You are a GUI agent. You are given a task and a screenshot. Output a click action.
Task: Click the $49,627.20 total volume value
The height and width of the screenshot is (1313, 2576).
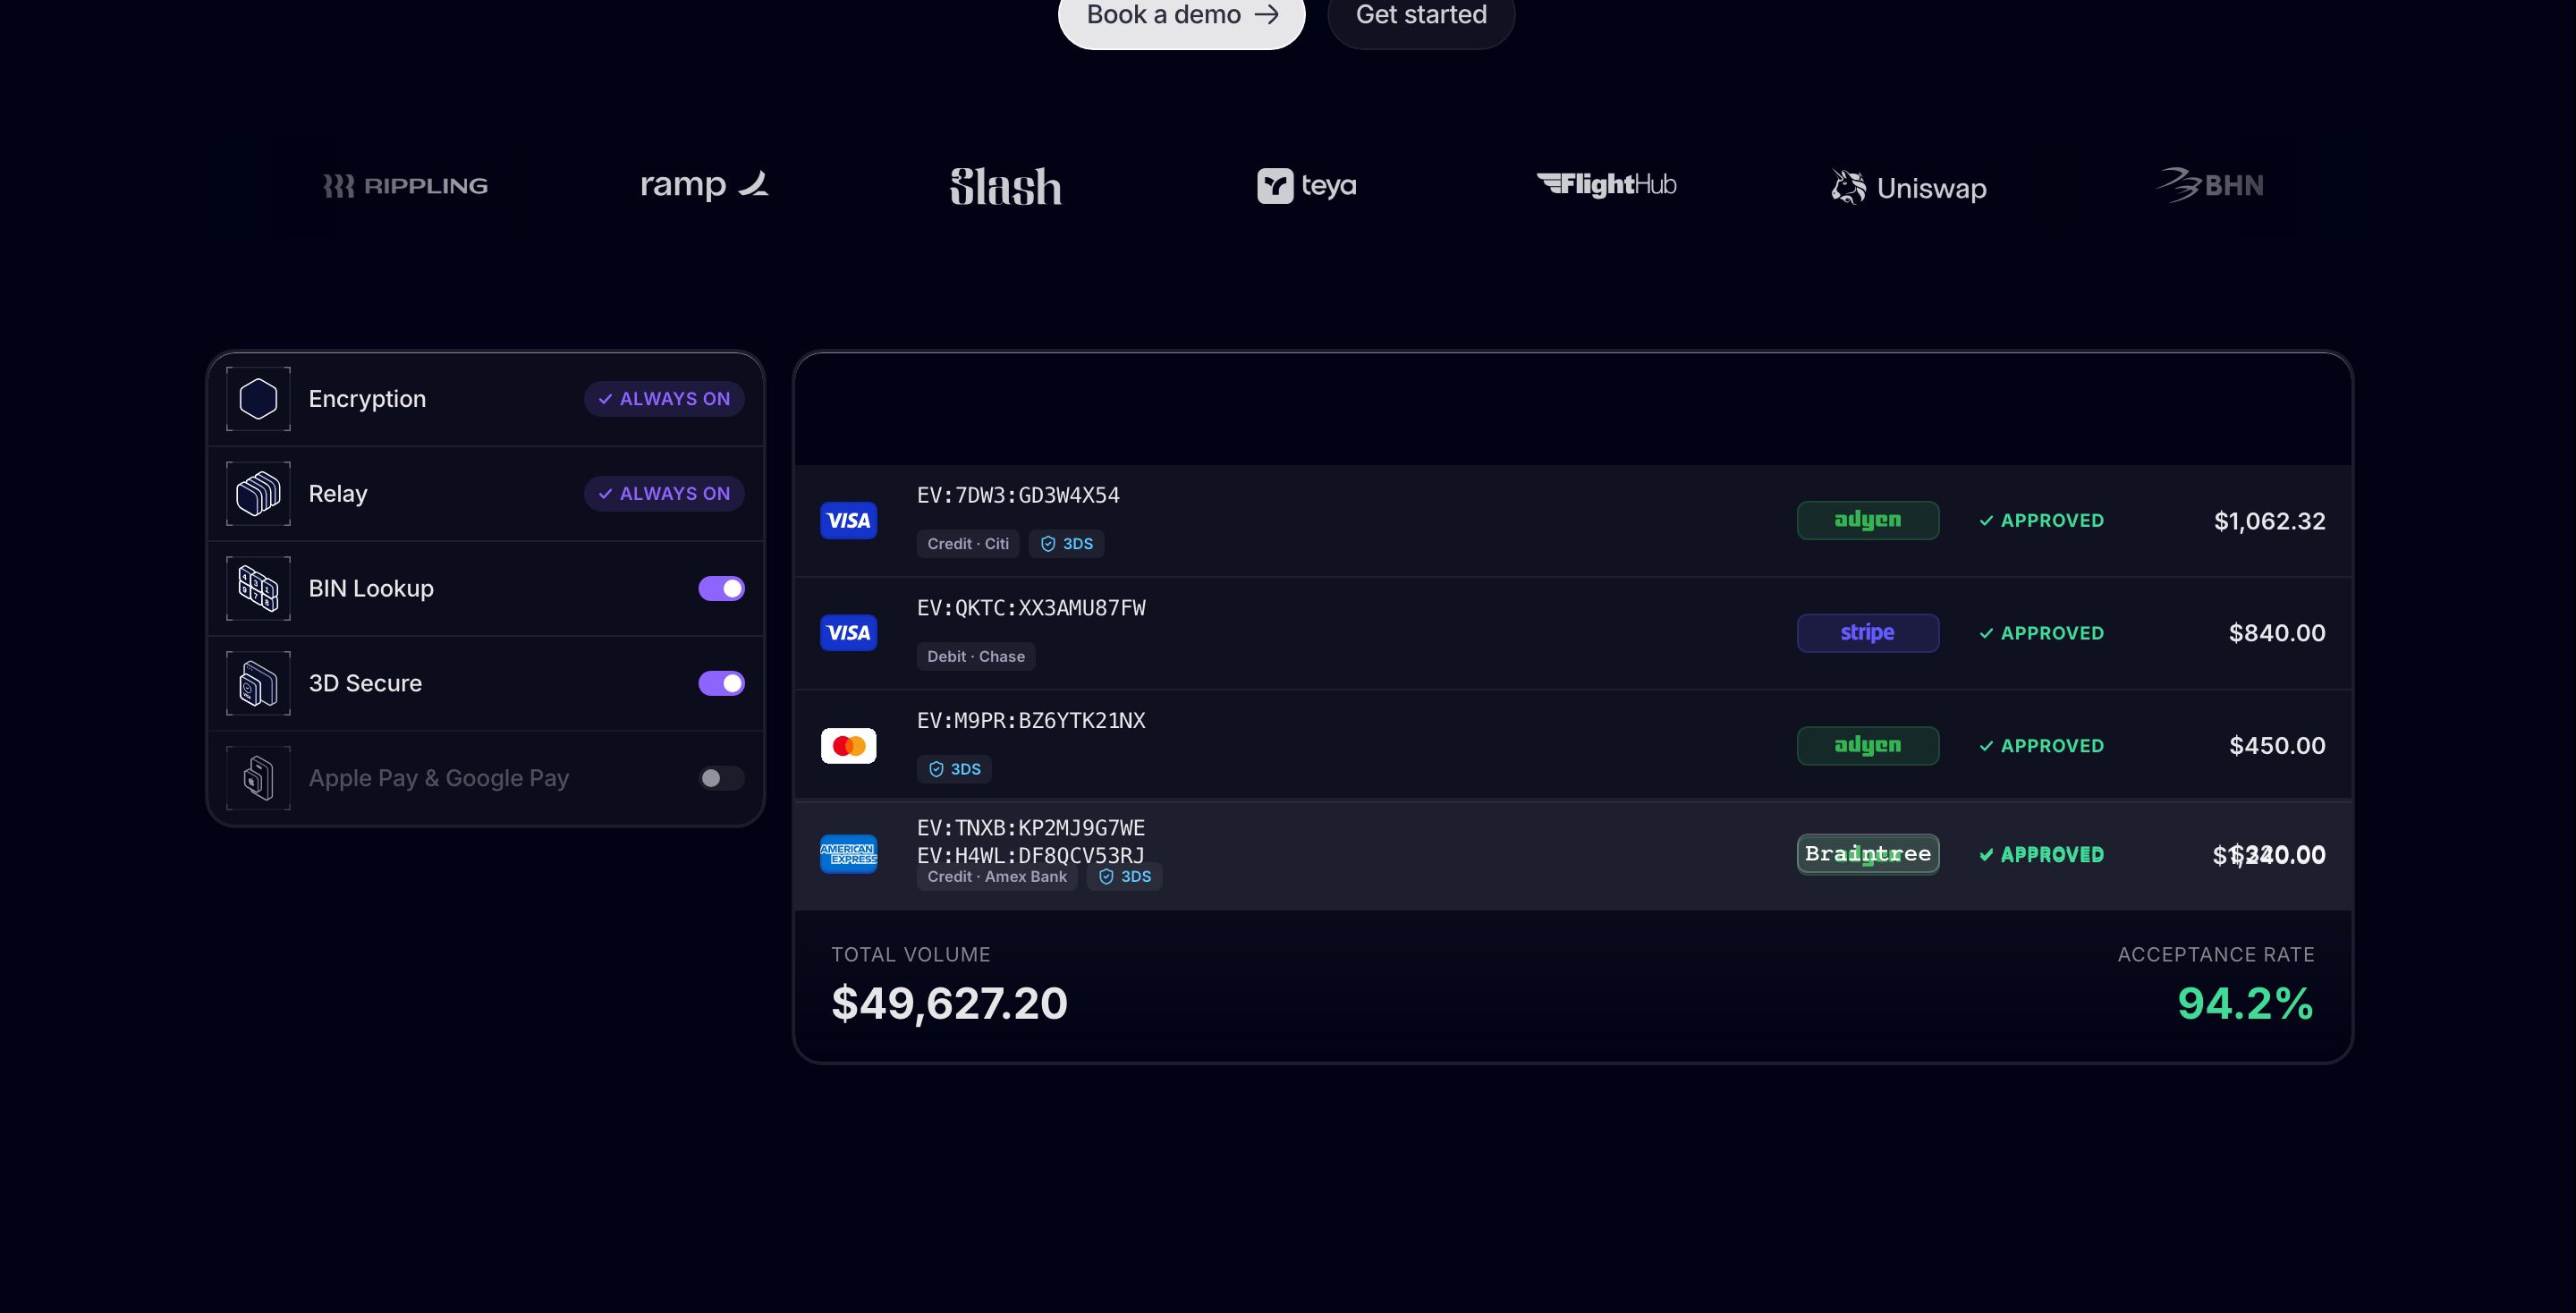(x=949, y=1003)
